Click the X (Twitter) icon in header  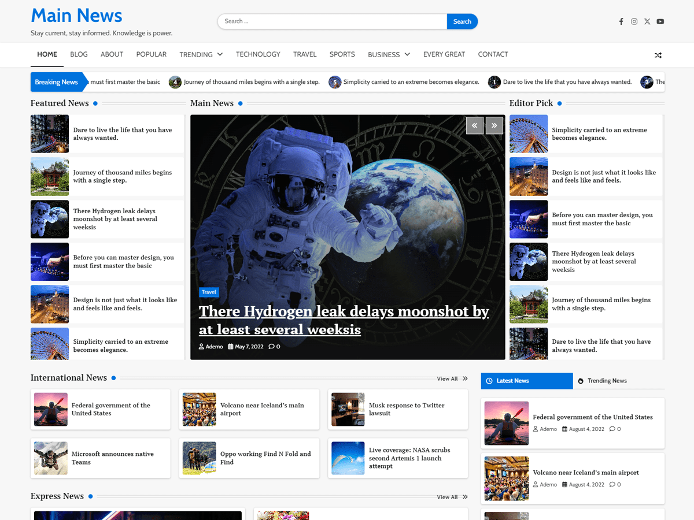coord(647,21)
